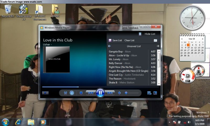
Task: Hide the playlist pane
Action: [150, 34]
